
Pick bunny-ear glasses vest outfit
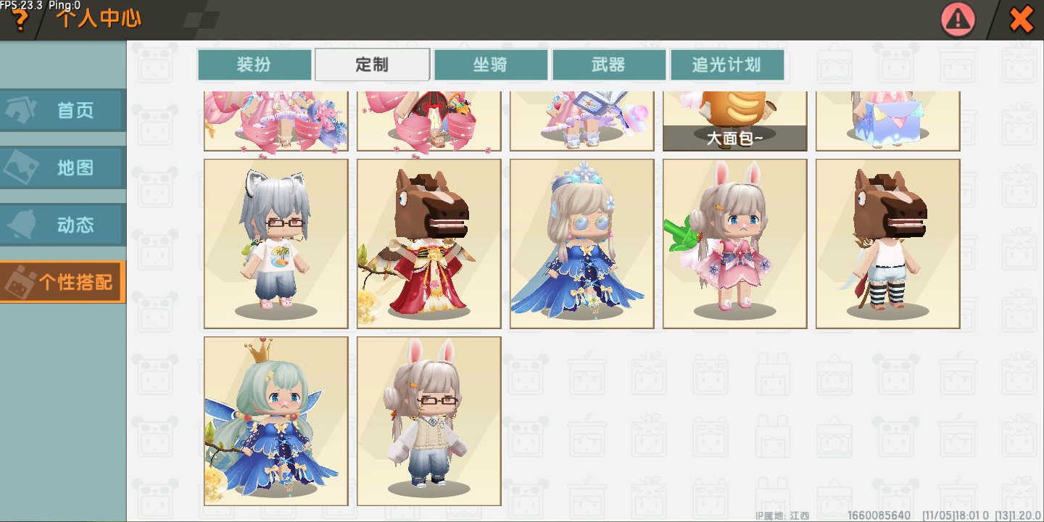pyautogui.click(x=429, y=421)
